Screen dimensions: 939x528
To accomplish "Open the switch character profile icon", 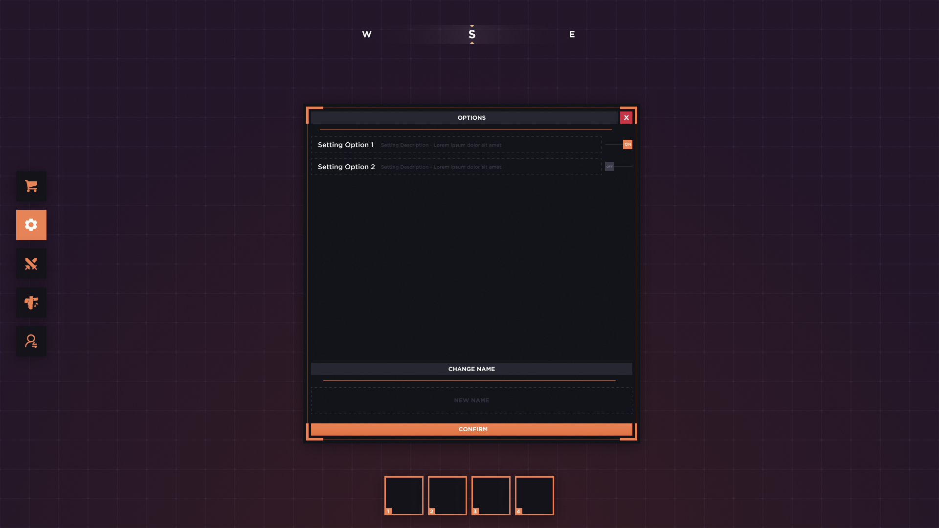I will click(x=31, y=341).
